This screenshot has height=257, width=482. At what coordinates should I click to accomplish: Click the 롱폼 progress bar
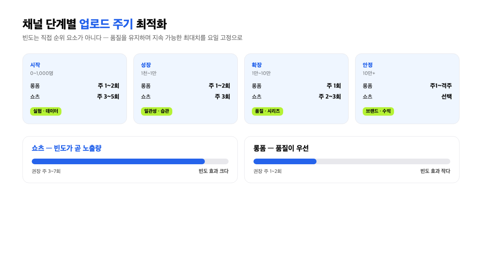pyautogui.click(x=352, y=161)
